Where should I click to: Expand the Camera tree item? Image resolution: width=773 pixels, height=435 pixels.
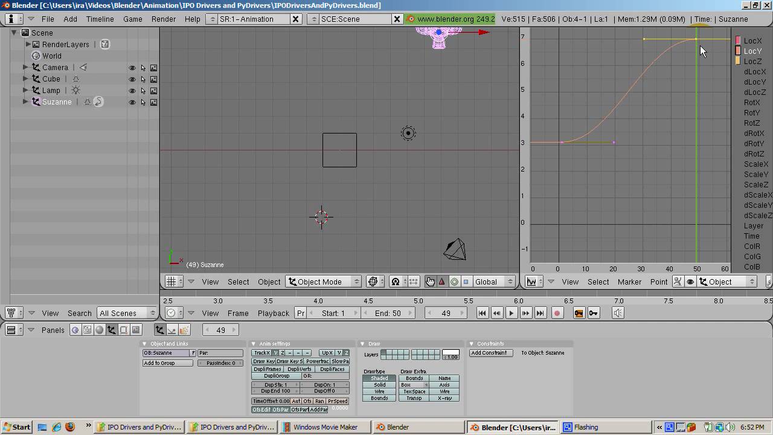click(x=25, y=68)
